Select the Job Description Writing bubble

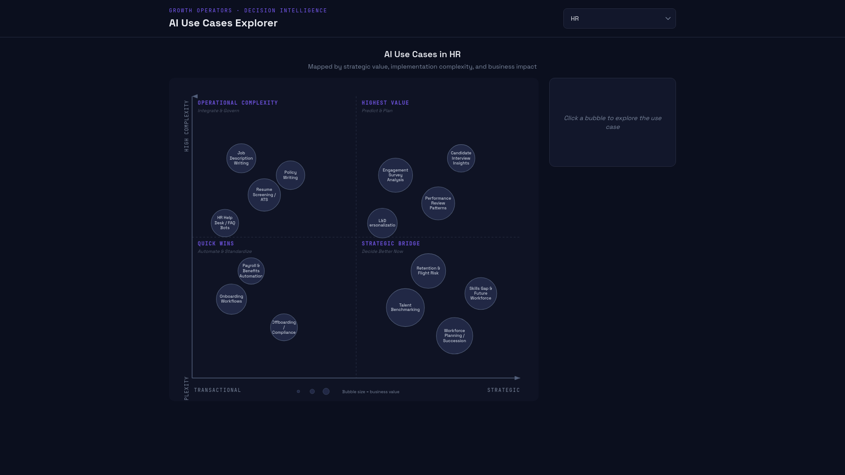241,158
